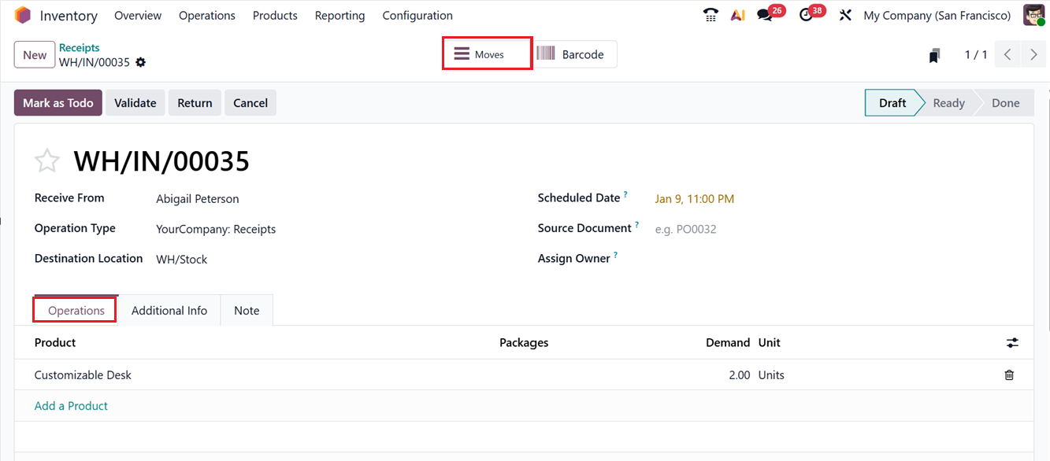The image size is (1050, 461).
Task: Open the Configuration menu
Action: (x=417, y=15)
